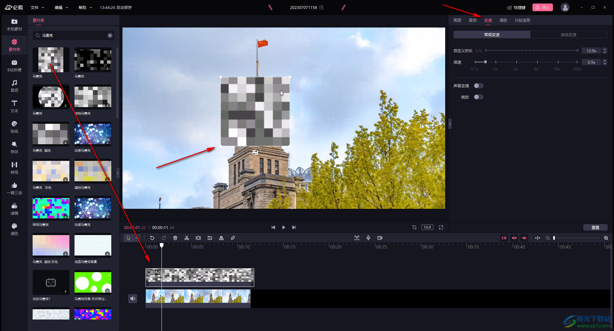The width and height of the screenshot is (614, 331).
Task: Toggle the third red timeline audio icon
Action: point(524,238)
